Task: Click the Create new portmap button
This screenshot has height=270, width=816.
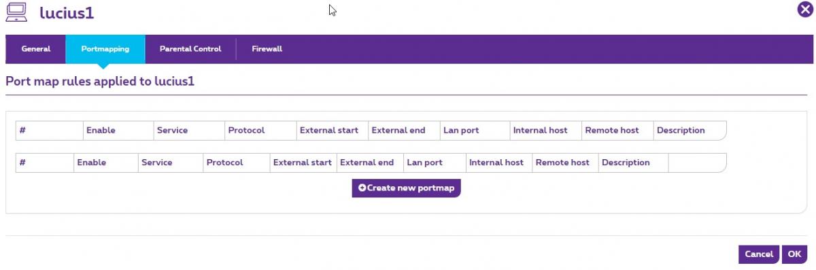Action: click(x=406, y=188)
